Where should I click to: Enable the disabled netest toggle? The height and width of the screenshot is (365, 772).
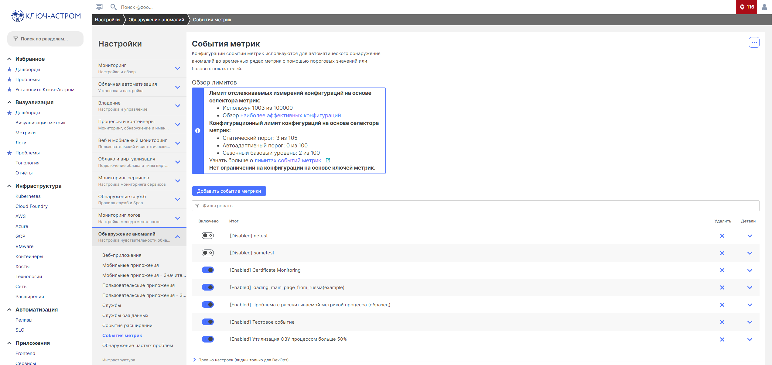pyautogui.click(x=208, y=236)
